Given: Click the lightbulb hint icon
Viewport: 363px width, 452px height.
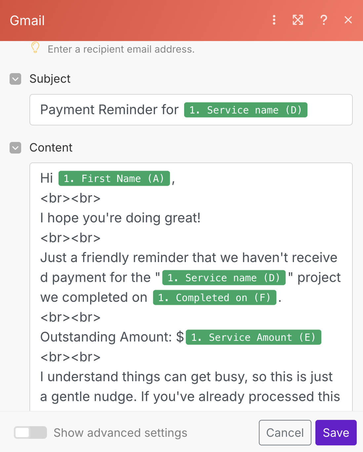Looking at the screenshot, I should coord(35,48).
